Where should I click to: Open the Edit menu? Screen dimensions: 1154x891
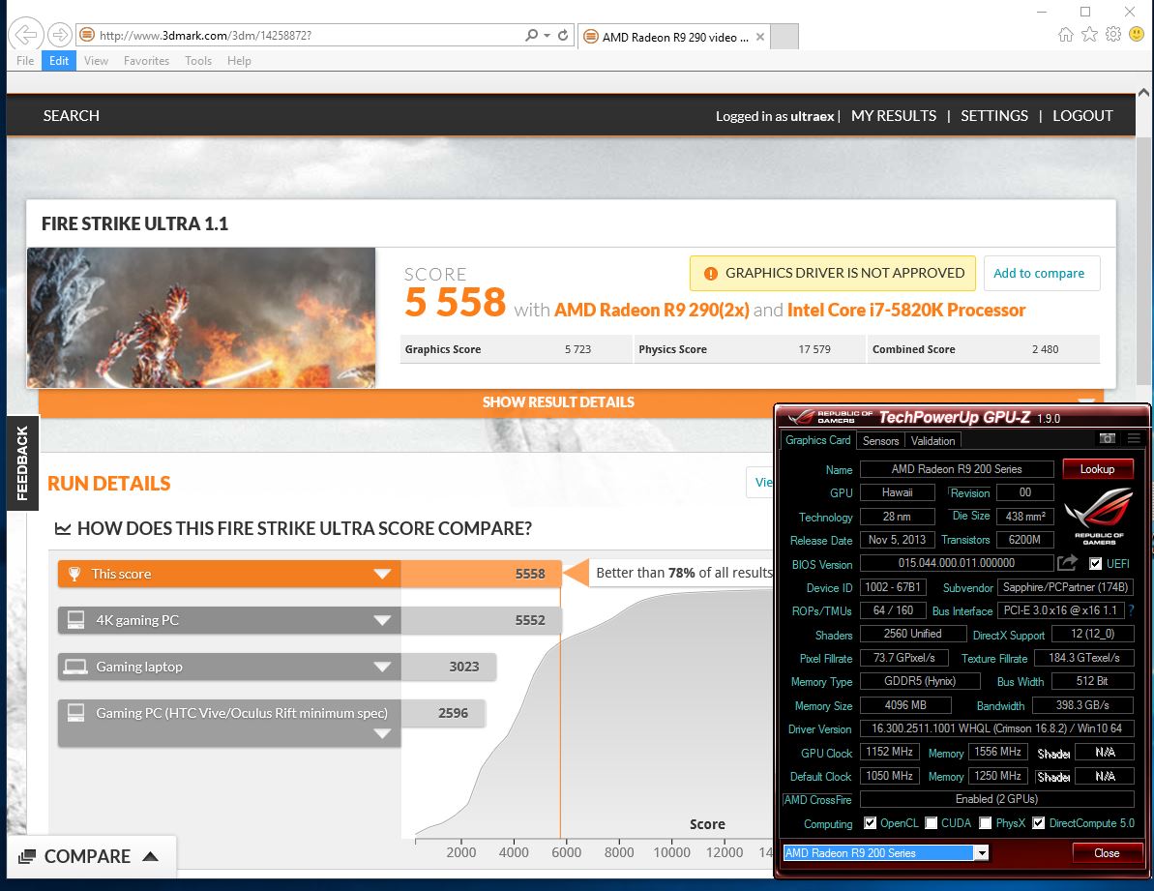click(59, 60)
